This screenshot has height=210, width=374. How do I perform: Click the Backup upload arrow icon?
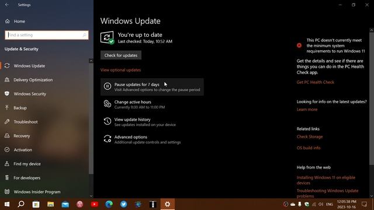click(7, 107)
